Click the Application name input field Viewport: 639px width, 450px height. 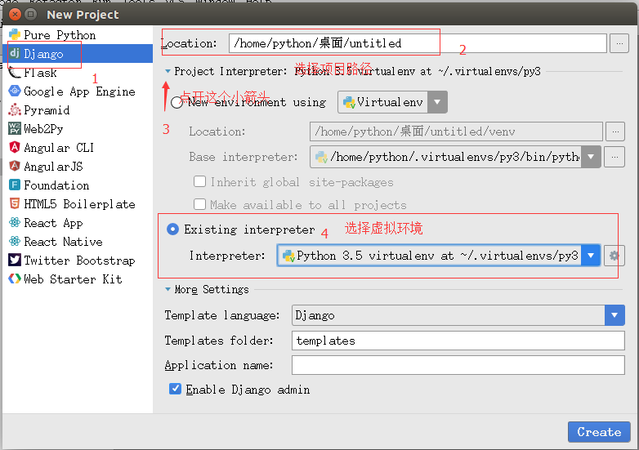point(458,365)
